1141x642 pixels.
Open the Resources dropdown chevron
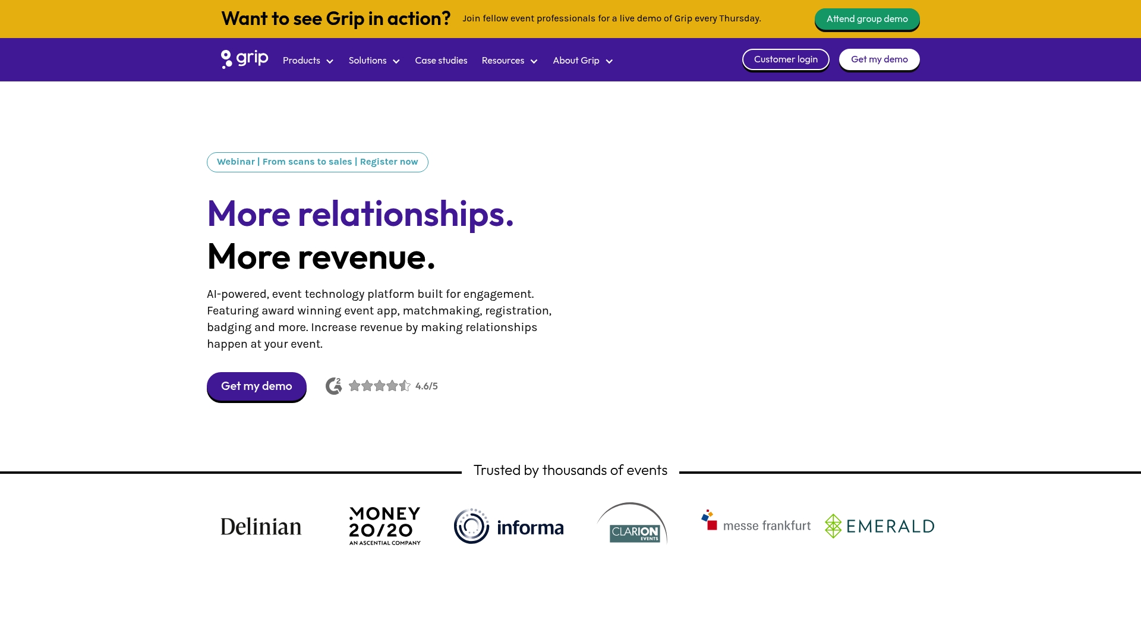click(x=534, y=61)
